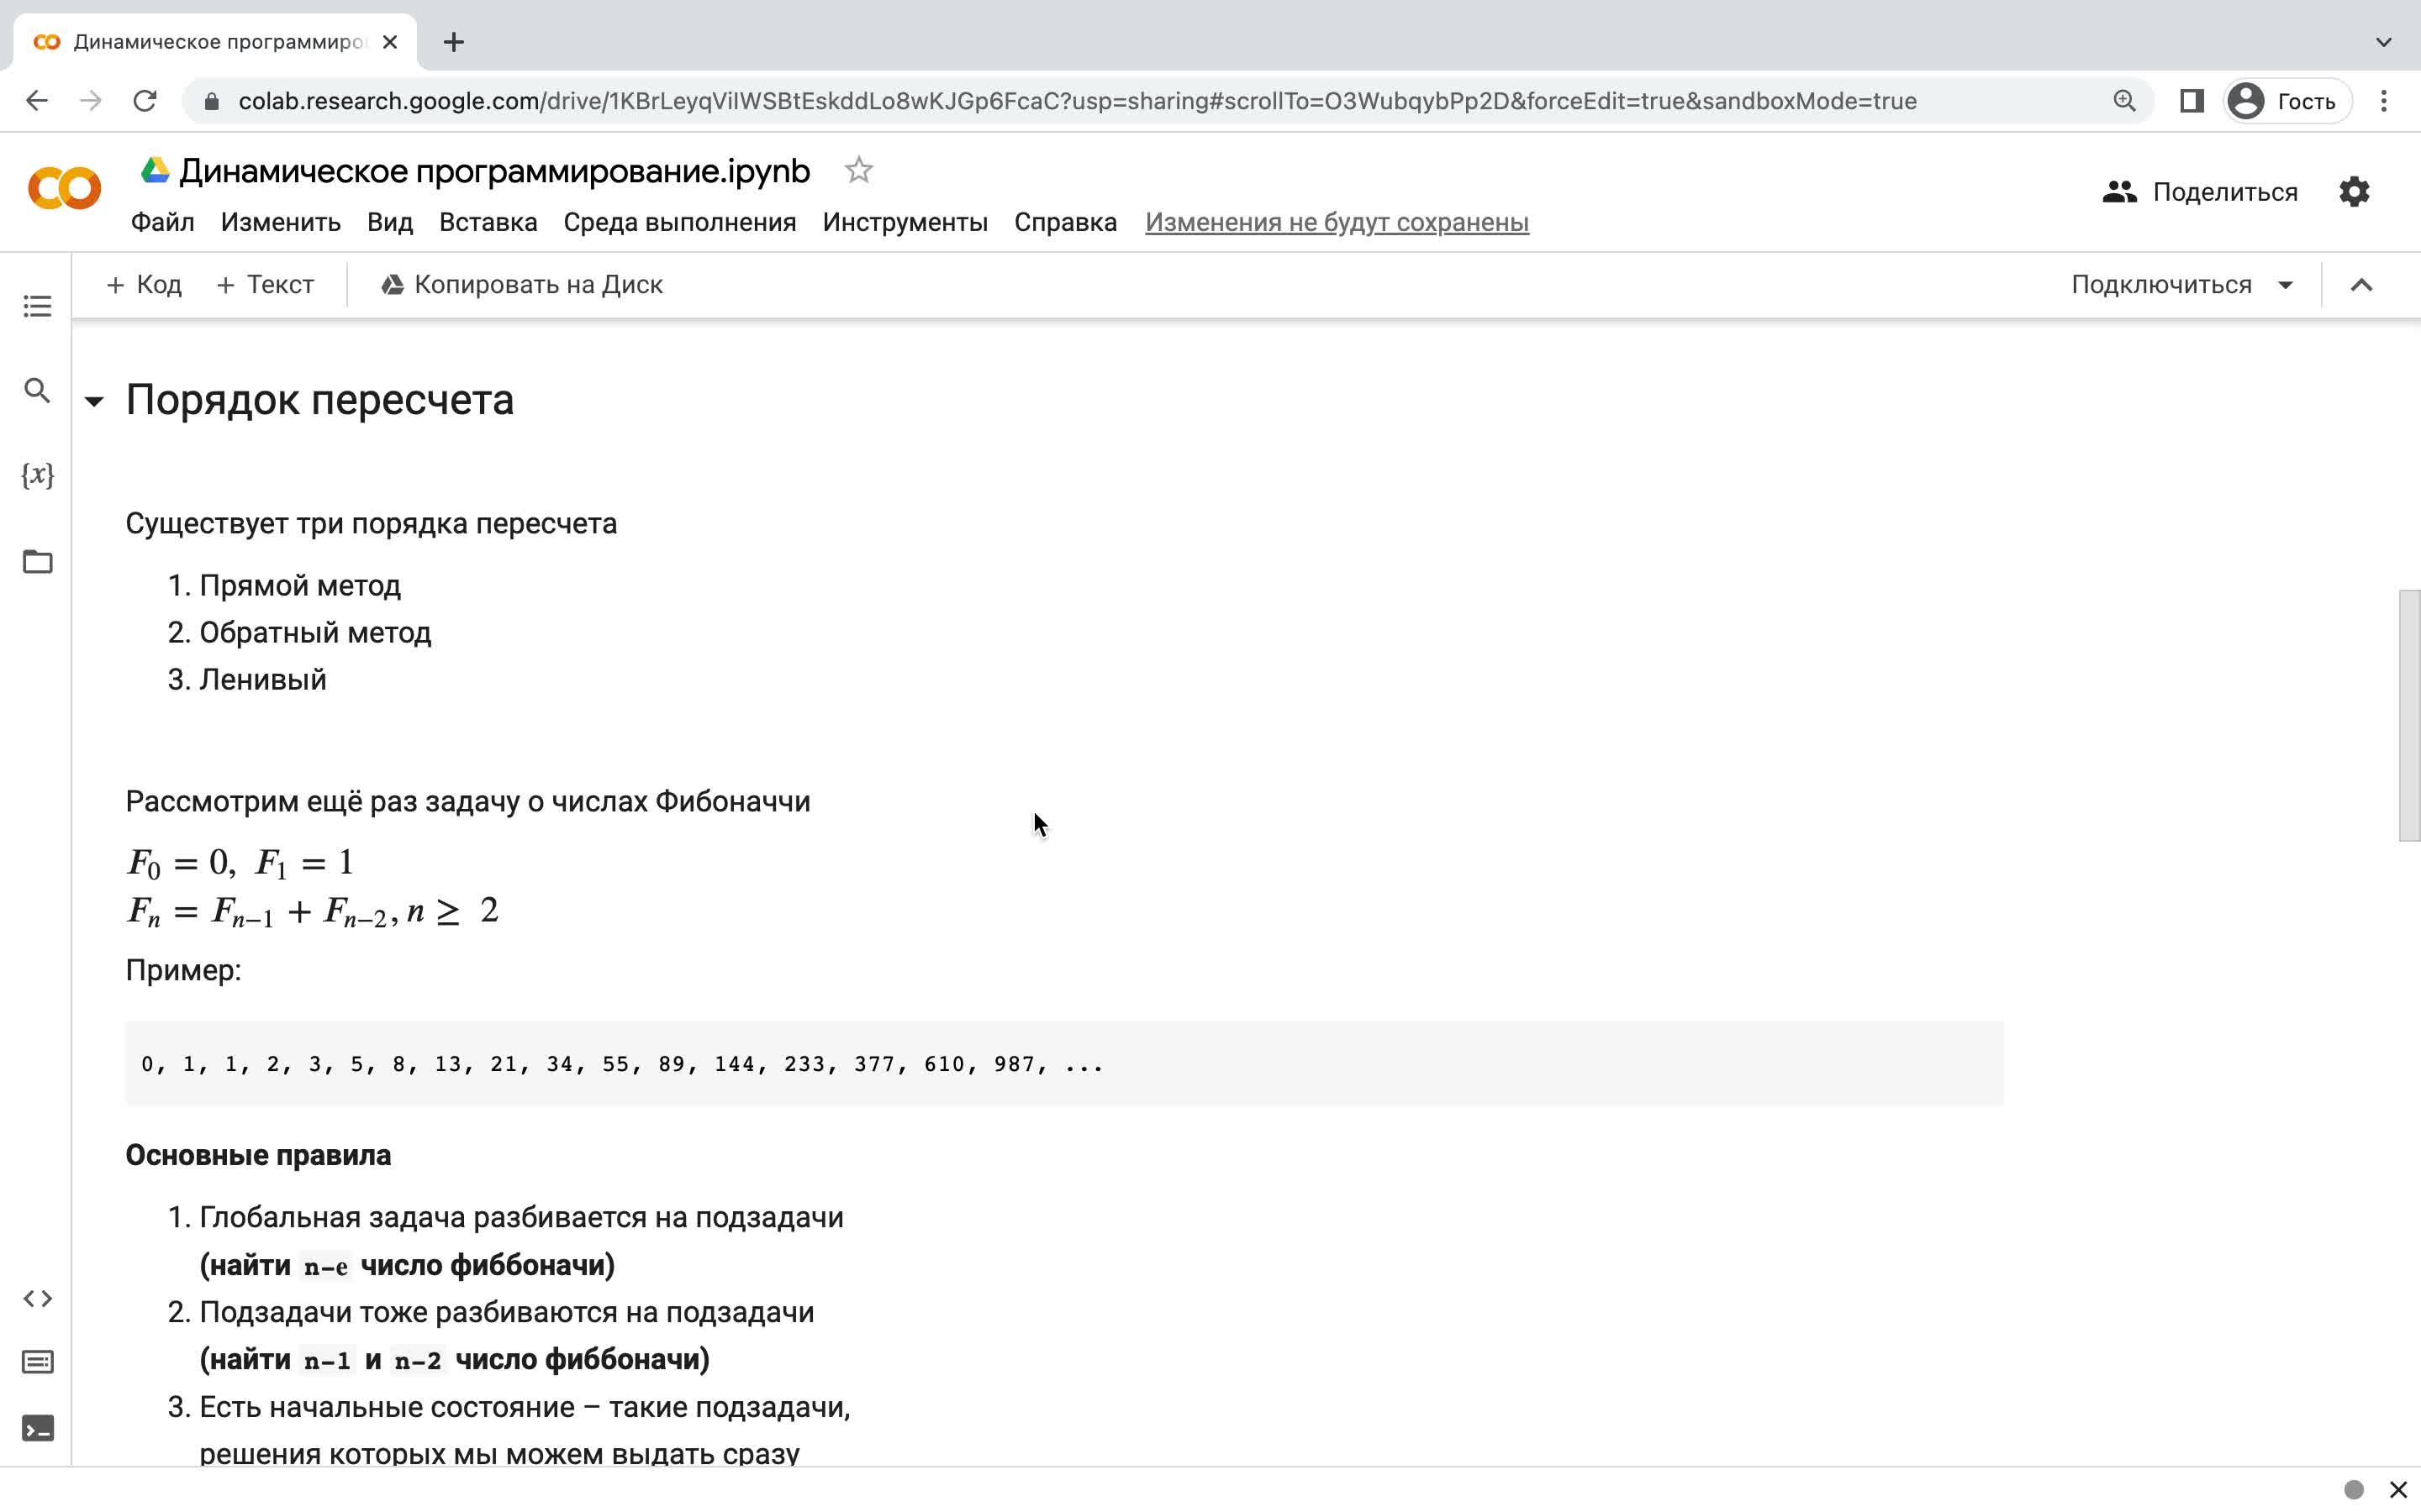Click the vertical scrollbar thumb
Viewport: 2421px width, 1512px height.
click(2409, 716)
